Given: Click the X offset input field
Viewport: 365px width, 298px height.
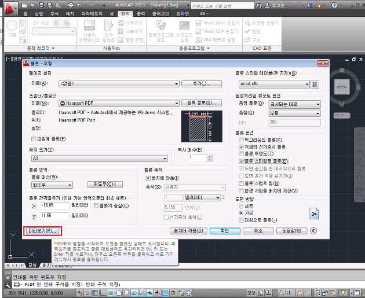Looking at the screenshot, I should (x=54, y=205).
